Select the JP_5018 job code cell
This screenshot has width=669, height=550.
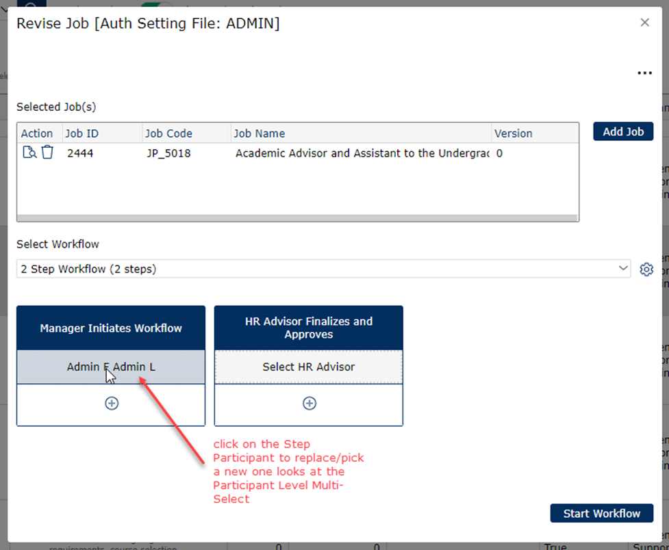[x=168, y=153]
